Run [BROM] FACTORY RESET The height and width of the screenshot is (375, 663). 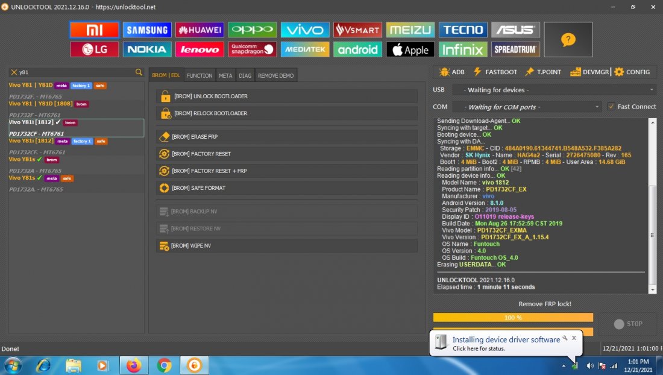point(287,154)
